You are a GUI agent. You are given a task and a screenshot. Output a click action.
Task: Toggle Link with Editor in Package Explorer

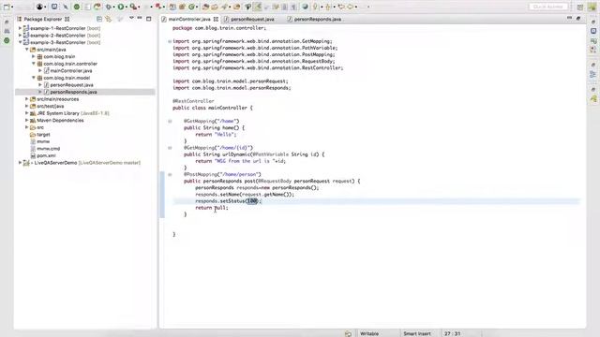click(x=109, y=19)
